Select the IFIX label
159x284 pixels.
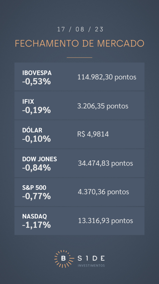coord(28,102)
